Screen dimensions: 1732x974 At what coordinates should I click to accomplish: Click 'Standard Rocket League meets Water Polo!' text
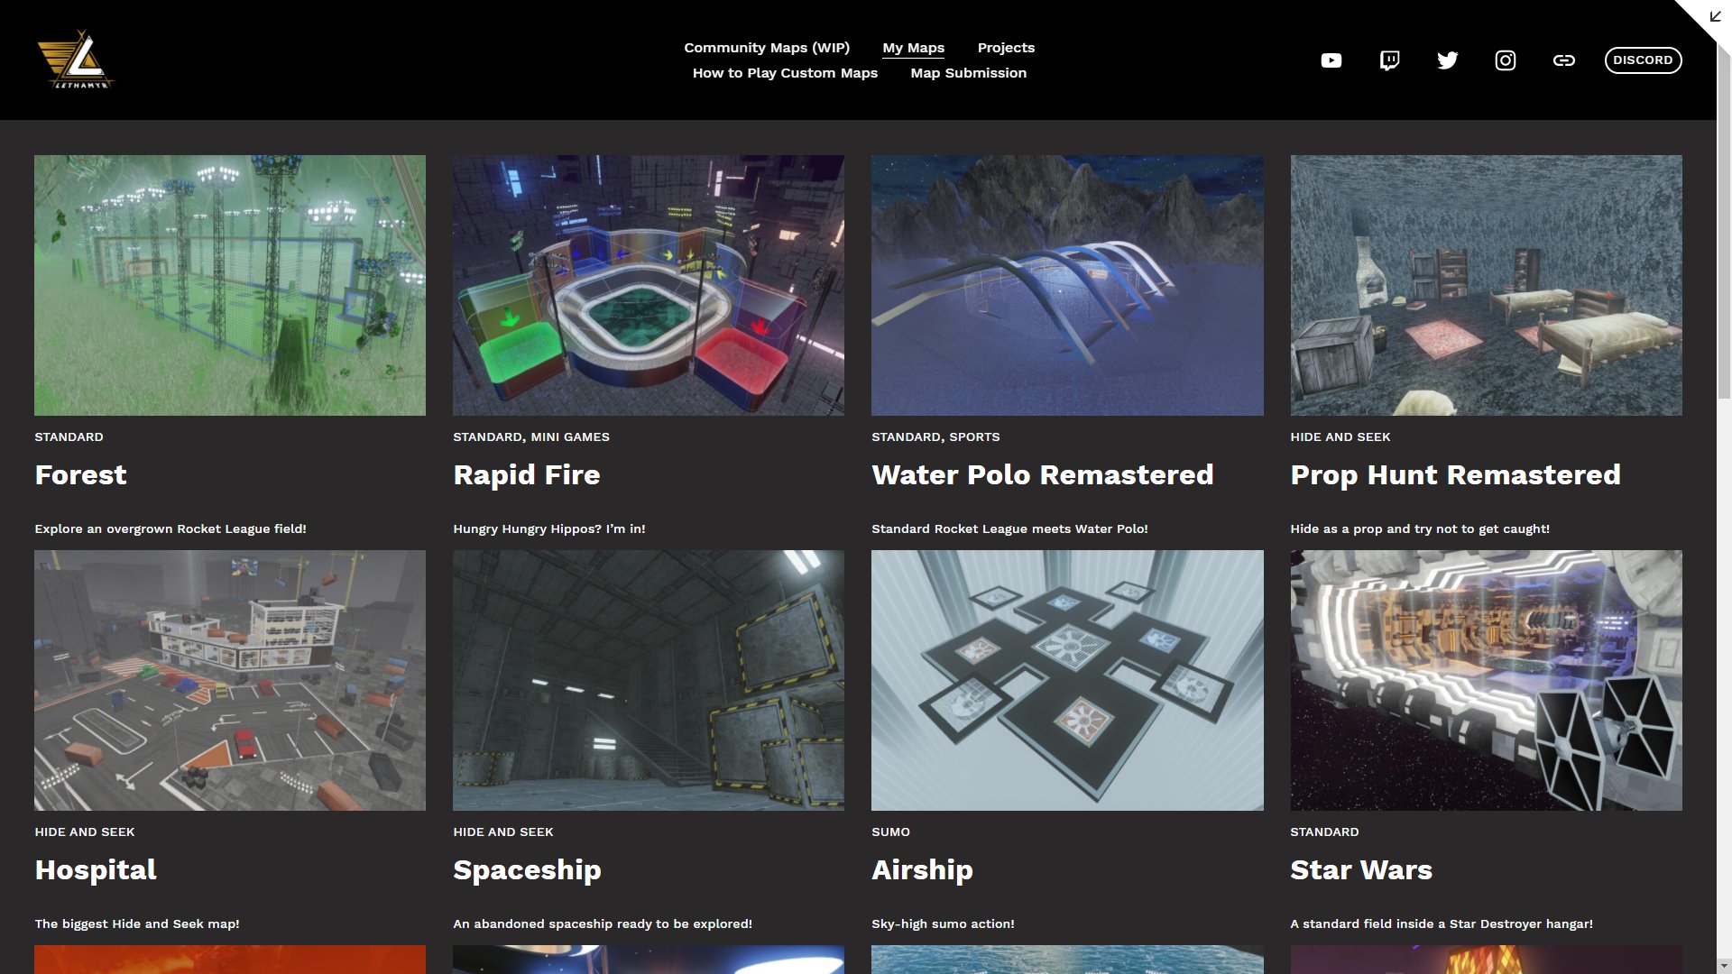1009,528
